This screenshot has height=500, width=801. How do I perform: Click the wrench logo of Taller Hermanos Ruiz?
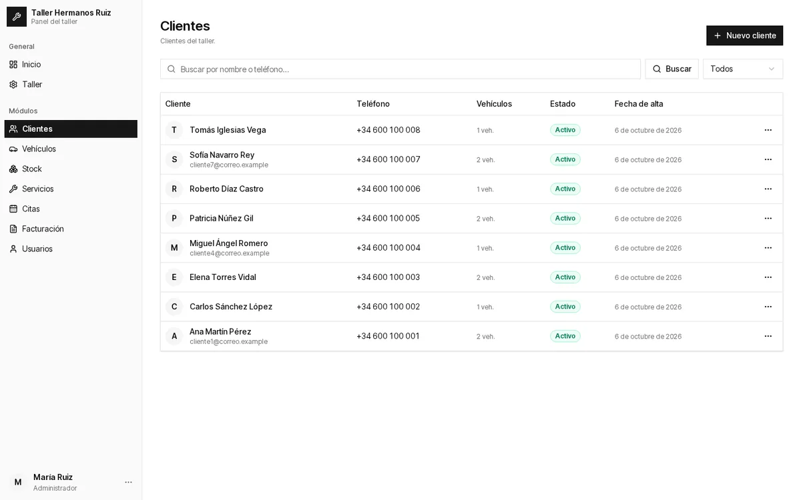(17, 17)
